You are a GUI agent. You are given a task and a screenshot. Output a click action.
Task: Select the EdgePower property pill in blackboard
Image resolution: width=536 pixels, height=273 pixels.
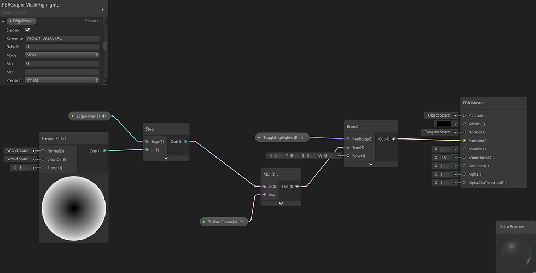(21, 21)
